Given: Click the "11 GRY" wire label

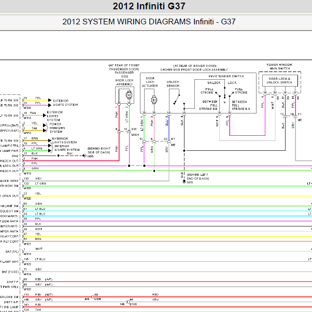Looking at the screenshot, I should [33, 269].
